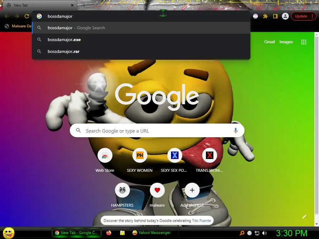Open a new tab with plus button
The image size is (319, 239).
83,5
